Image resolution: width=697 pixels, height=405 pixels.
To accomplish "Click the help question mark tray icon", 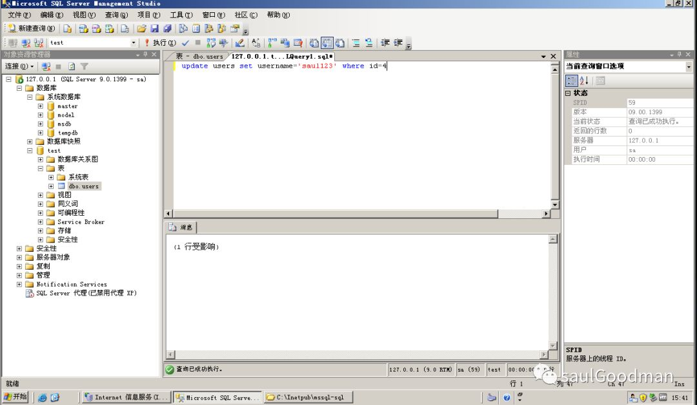I will pyautogui.click(x=507, y=397).
